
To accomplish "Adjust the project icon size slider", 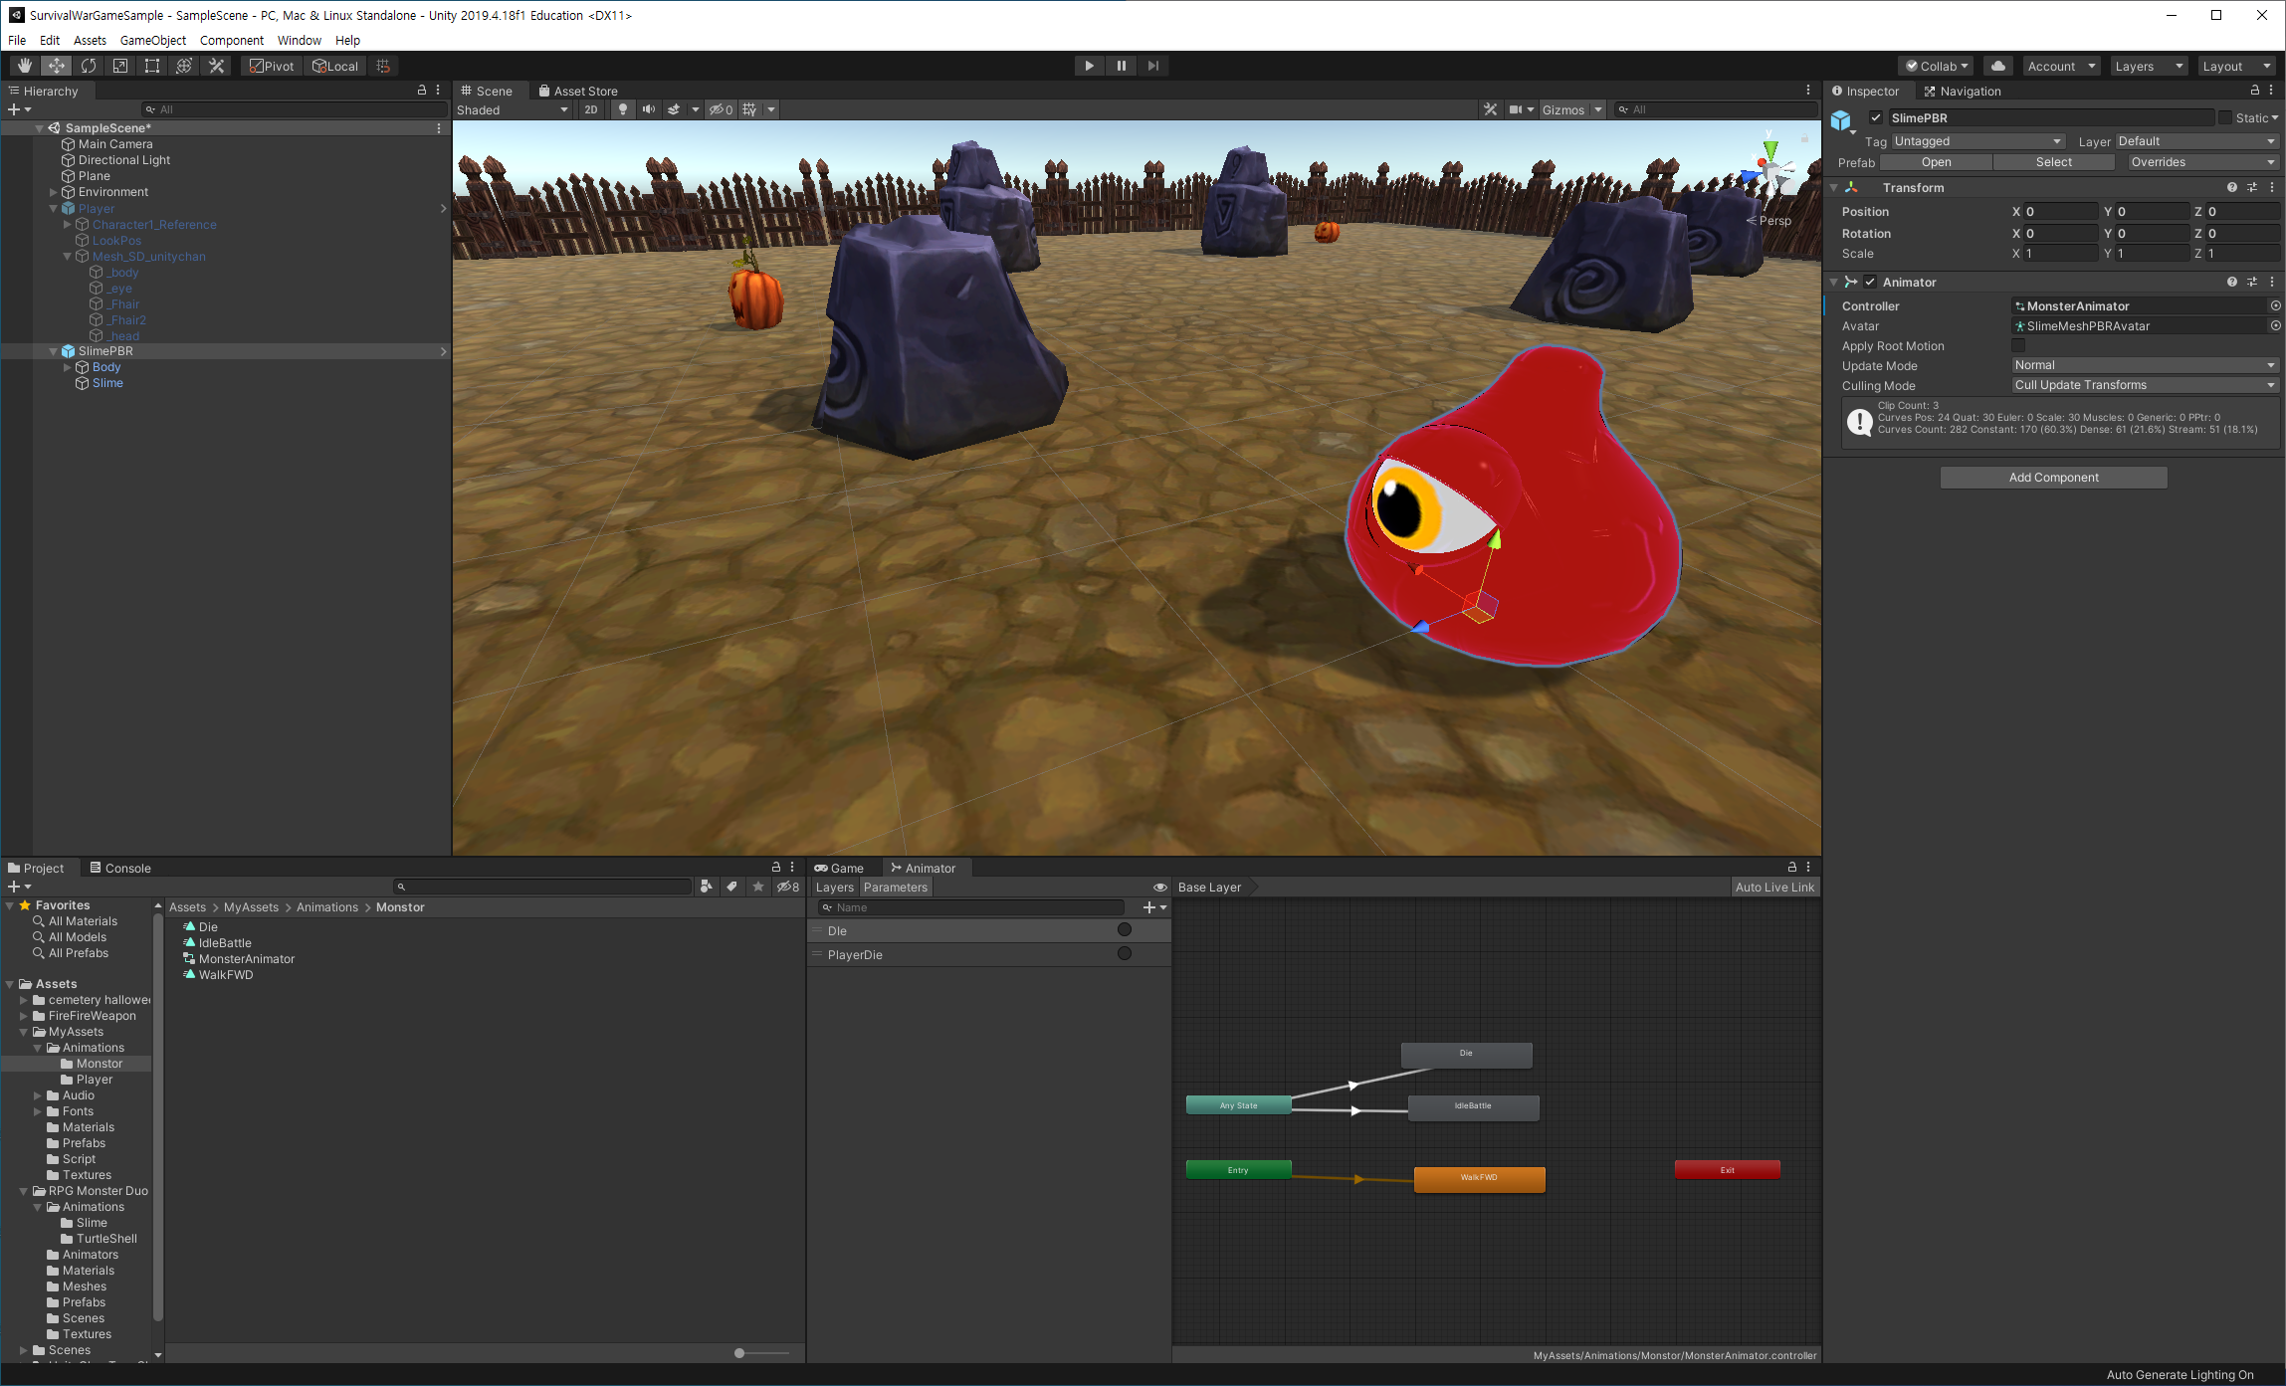I will pos(739,1353).
